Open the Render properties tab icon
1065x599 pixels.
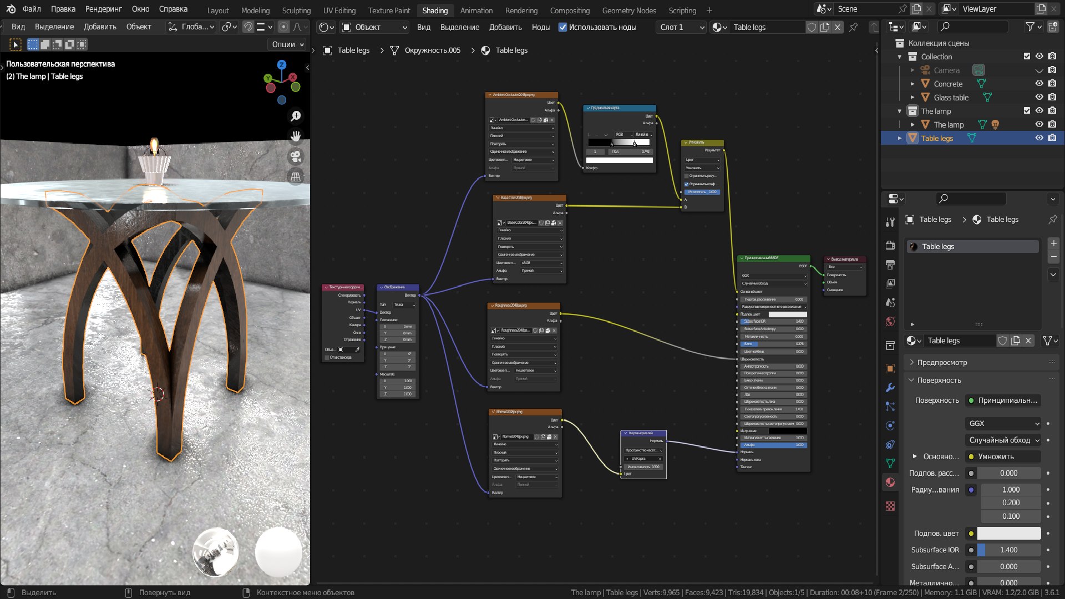(x=890, y=245)
